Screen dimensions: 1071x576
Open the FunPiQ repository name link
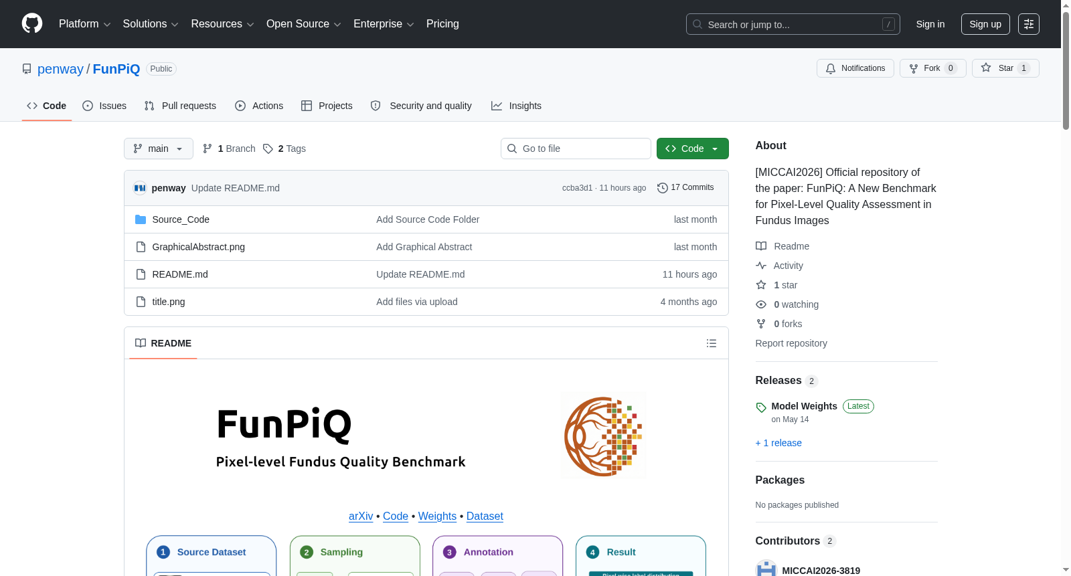pos(116,69)
